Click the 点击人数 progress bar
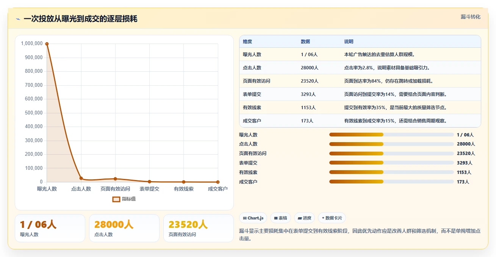Screen dimensions: 496x257 (391, 144)
